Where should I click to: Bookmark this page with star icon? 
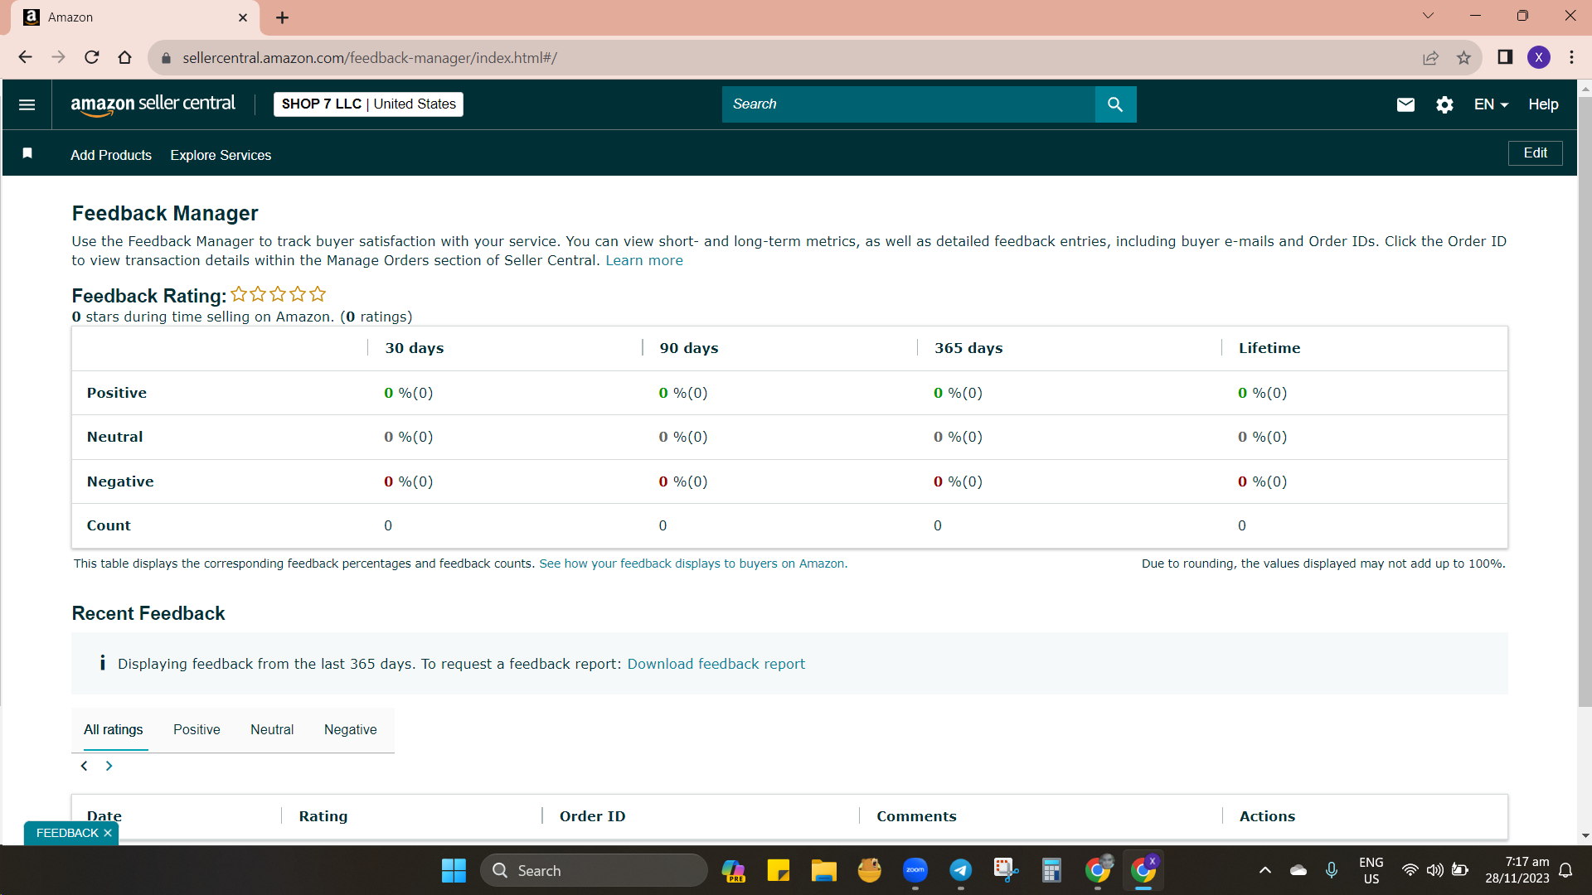(x=1463, y=57)
